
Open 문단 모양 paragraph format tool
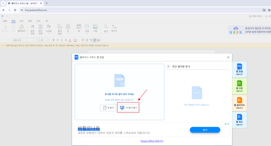click(40, 30)
